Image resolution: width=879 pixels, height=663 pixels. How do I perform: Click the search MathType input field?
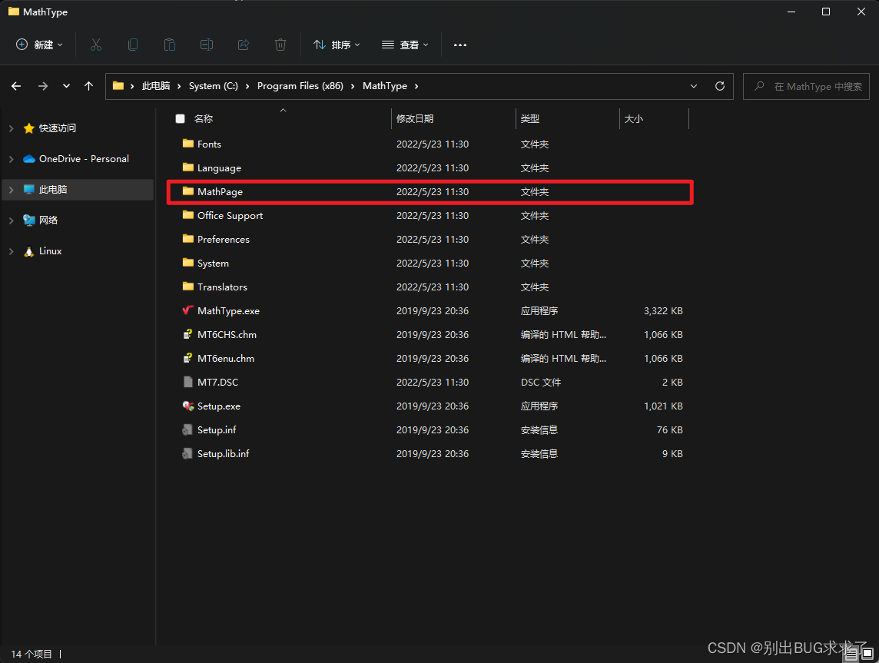click(x=806, y=86)
